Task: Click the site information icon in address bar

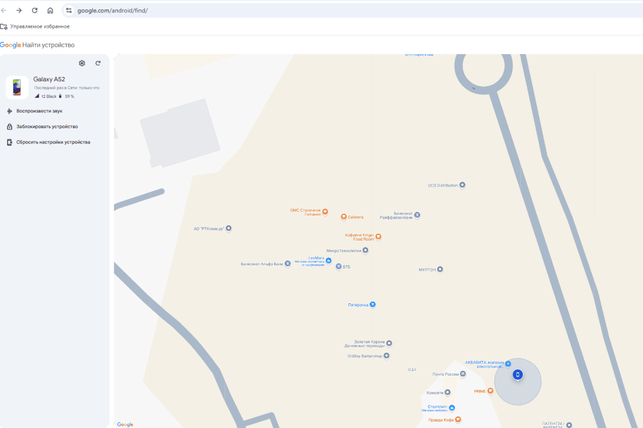Action: [x=69, y=10]
